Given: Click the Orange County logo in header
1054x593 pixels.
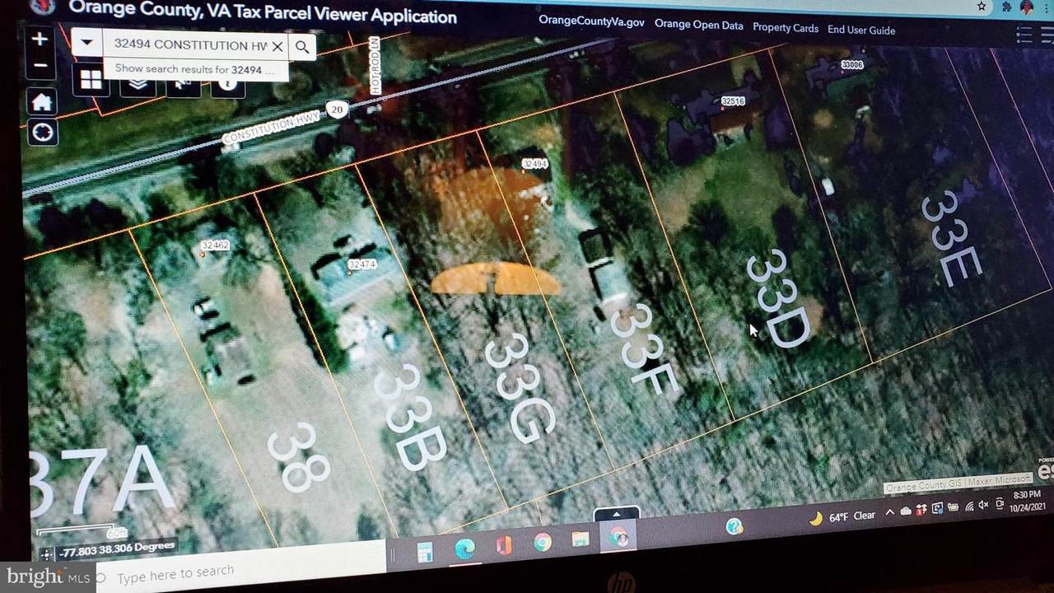Looking at the screenshot, I should tap(44, 6).
